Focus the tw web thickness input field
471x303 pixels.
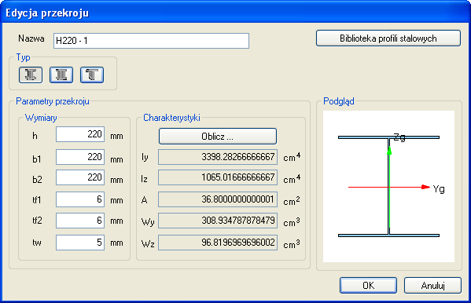coord(80,243)
